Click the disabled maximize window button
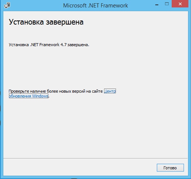This screenshot has height=179, width=191. coord(167,4)
